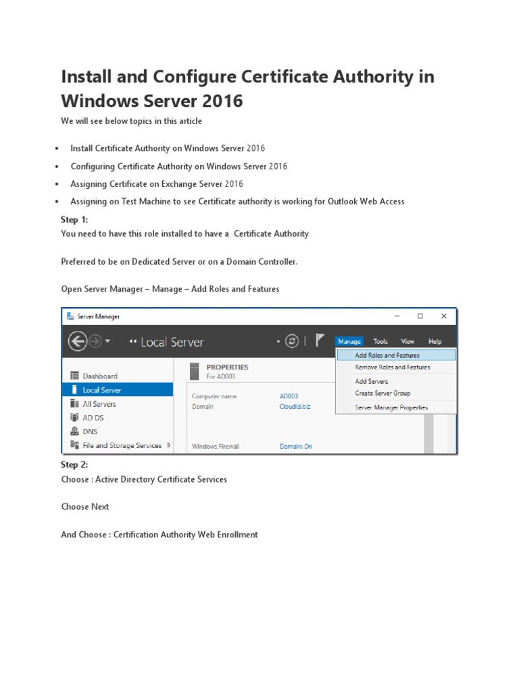Click the server icon beside PROPERTIES
519x693 pixels.
(x=194, y=372)
